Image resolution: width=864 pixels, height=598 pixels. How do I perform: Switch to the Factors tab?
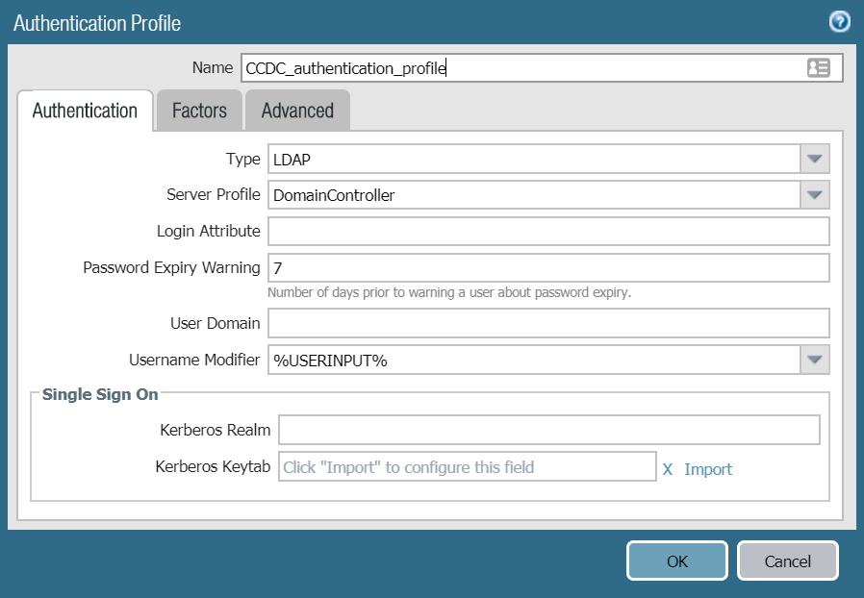click(198, 110)
